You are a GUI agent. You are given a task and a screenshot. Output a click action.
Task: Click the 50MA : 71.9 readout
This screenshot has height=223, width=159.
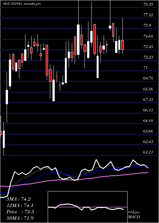[x=20, y=218]
